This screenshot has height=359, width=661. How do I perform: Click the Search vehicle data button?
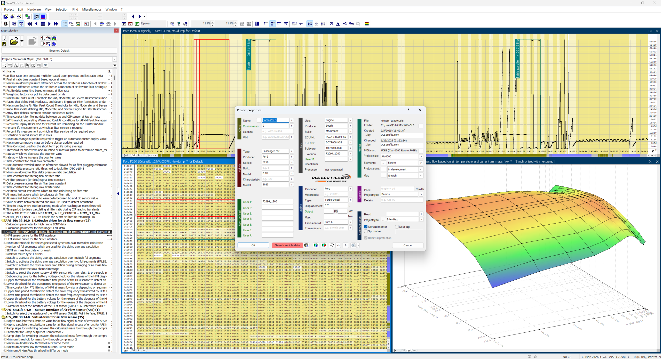click(287, 245)
